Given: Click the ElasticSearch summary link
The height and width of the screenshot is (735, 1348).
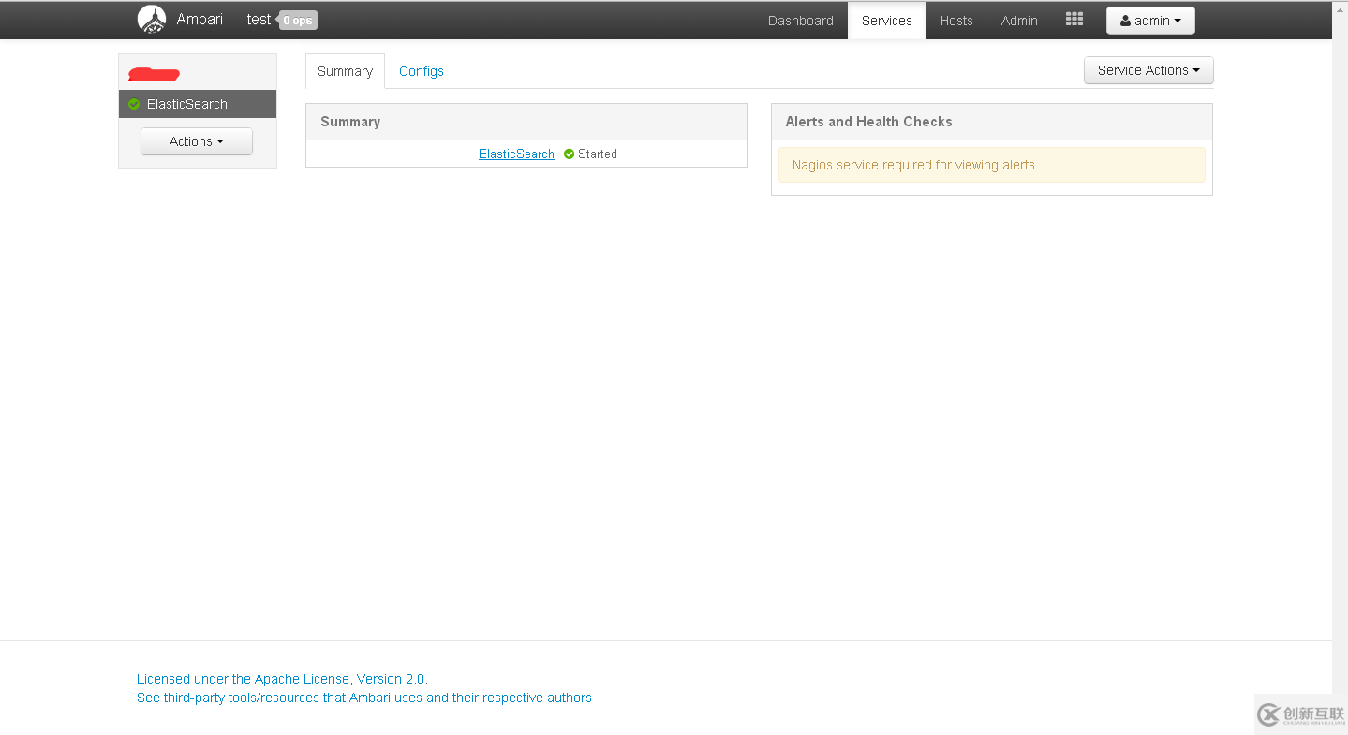Looking at the screenshot, I should coord(516,154).
